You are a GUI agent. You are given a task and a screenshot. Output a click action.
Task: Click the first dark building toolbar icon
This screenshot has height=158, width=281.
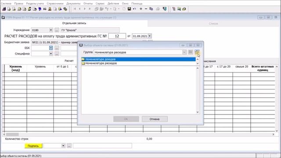(4, 9)
